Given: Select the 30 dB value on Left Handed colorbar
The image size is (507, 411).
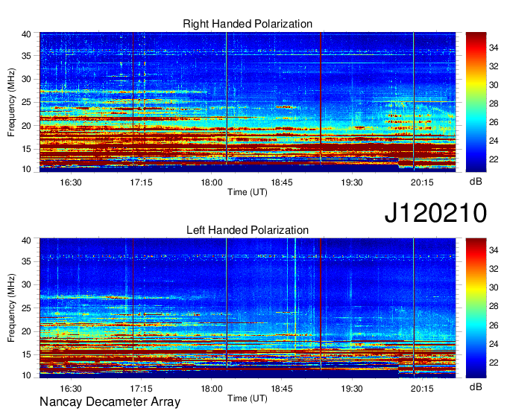Looking at the screenshot, I should coord(494,287).
